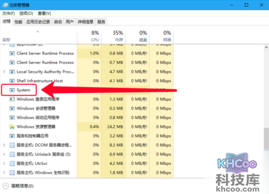The height and width of the screenshot is (194, 269).
Task: Expand the Local Security Authority Process row
Action: coord(4,71)
